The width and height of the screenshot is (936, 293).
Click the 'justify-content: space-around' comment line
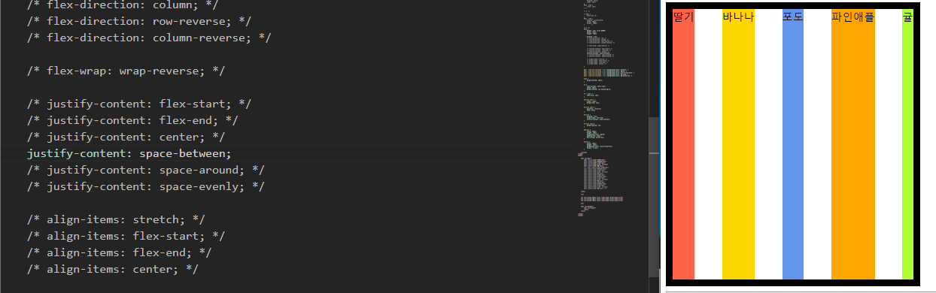coord(145,170)
